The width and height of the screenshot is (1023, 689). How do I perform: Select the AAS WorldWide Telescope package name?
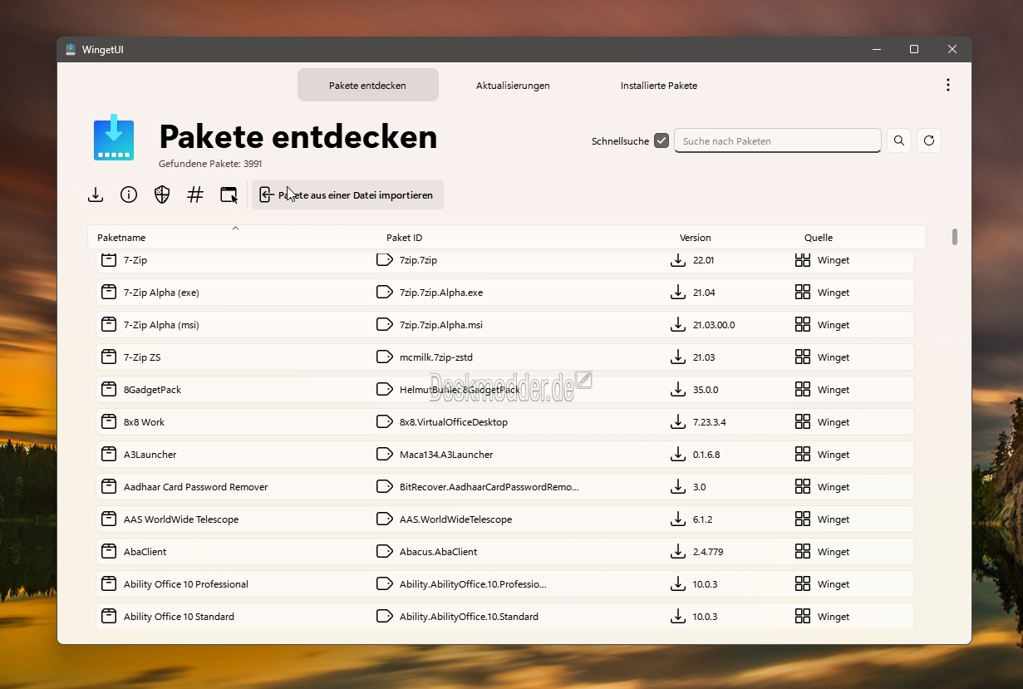point(181,519)
